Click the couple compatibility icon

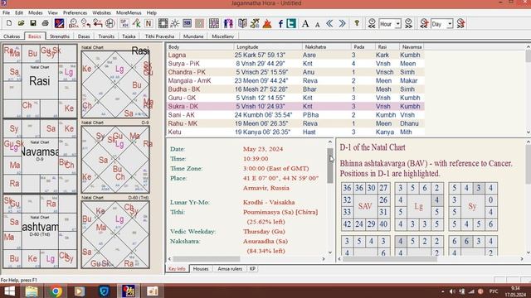point(228,23)
